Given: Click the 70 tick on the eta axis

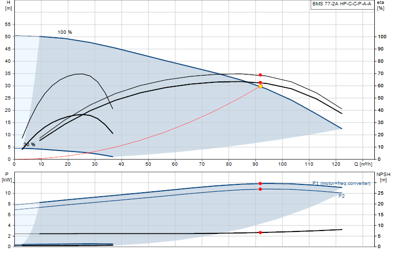Looking at the screenshot, I should [380, 74].
